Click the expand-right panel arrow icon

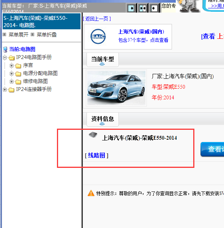click(x=132, y=8)
